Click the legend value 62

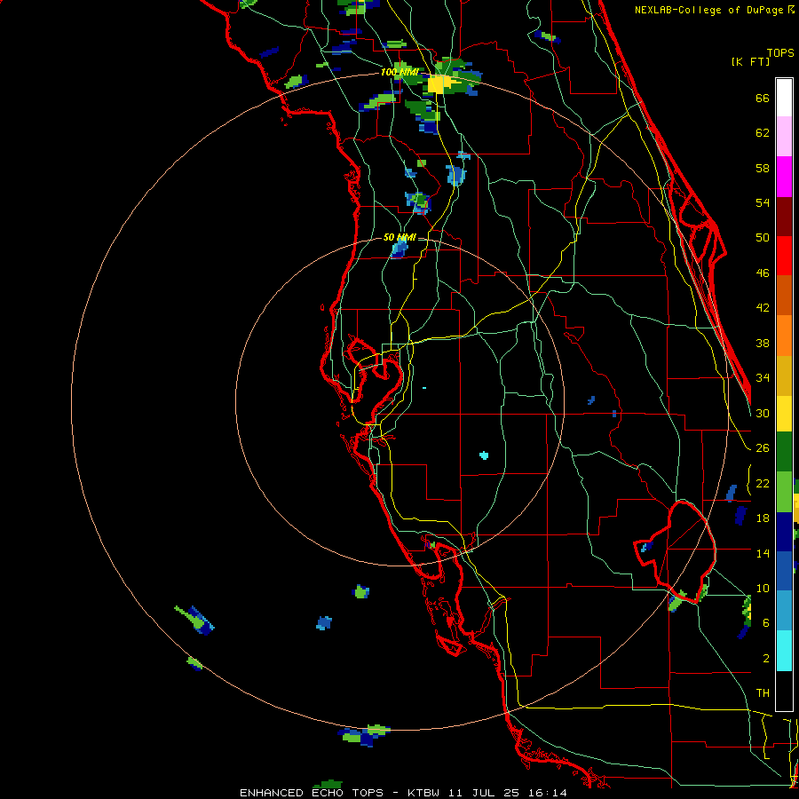click(x=763, y=133)
